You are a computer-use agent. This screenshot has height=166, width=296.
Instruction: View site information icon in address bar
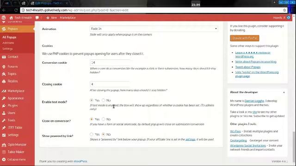tap(23, 10)
